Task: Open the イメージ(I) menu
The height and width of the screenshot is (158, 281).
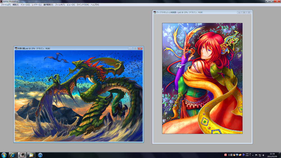Action: click(x=25, y=5)
